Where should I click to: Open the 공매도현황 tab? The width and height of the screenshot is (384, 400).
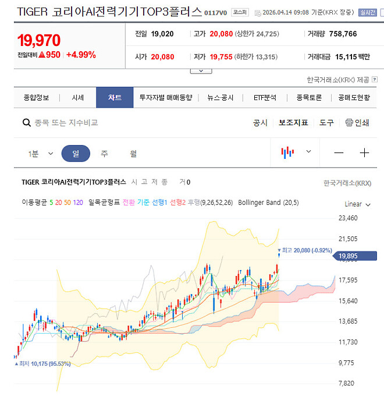tap(354, 97)
